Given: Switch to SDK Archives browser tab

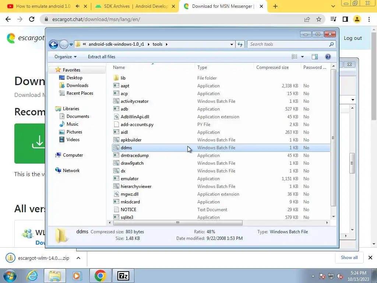Looking at the screenshot, I should tap(135, 6).
